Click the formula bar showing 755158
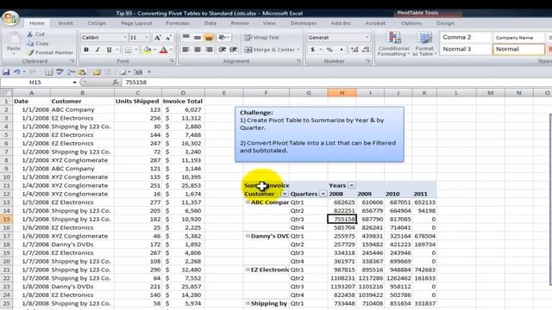The image size is (552, 310). tap(336, 83)
